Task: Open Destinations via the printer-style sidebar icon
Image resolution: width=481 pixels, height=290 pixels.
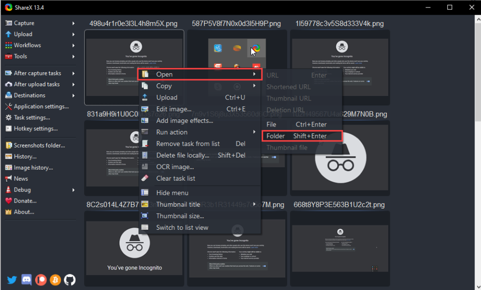Action: 9,95
